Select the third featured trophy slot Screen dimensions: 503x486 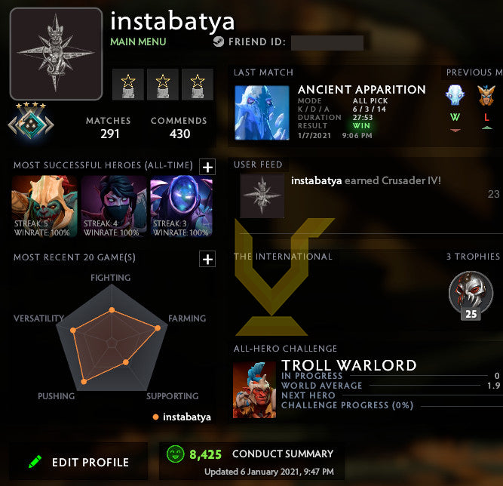pyautogui.click(x=198, y=85)
